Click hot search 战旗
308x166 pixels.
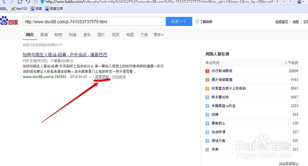tap(215, 115)
